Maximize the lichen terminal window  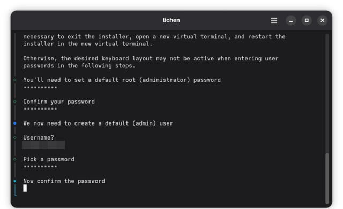(x=307, y=20)
